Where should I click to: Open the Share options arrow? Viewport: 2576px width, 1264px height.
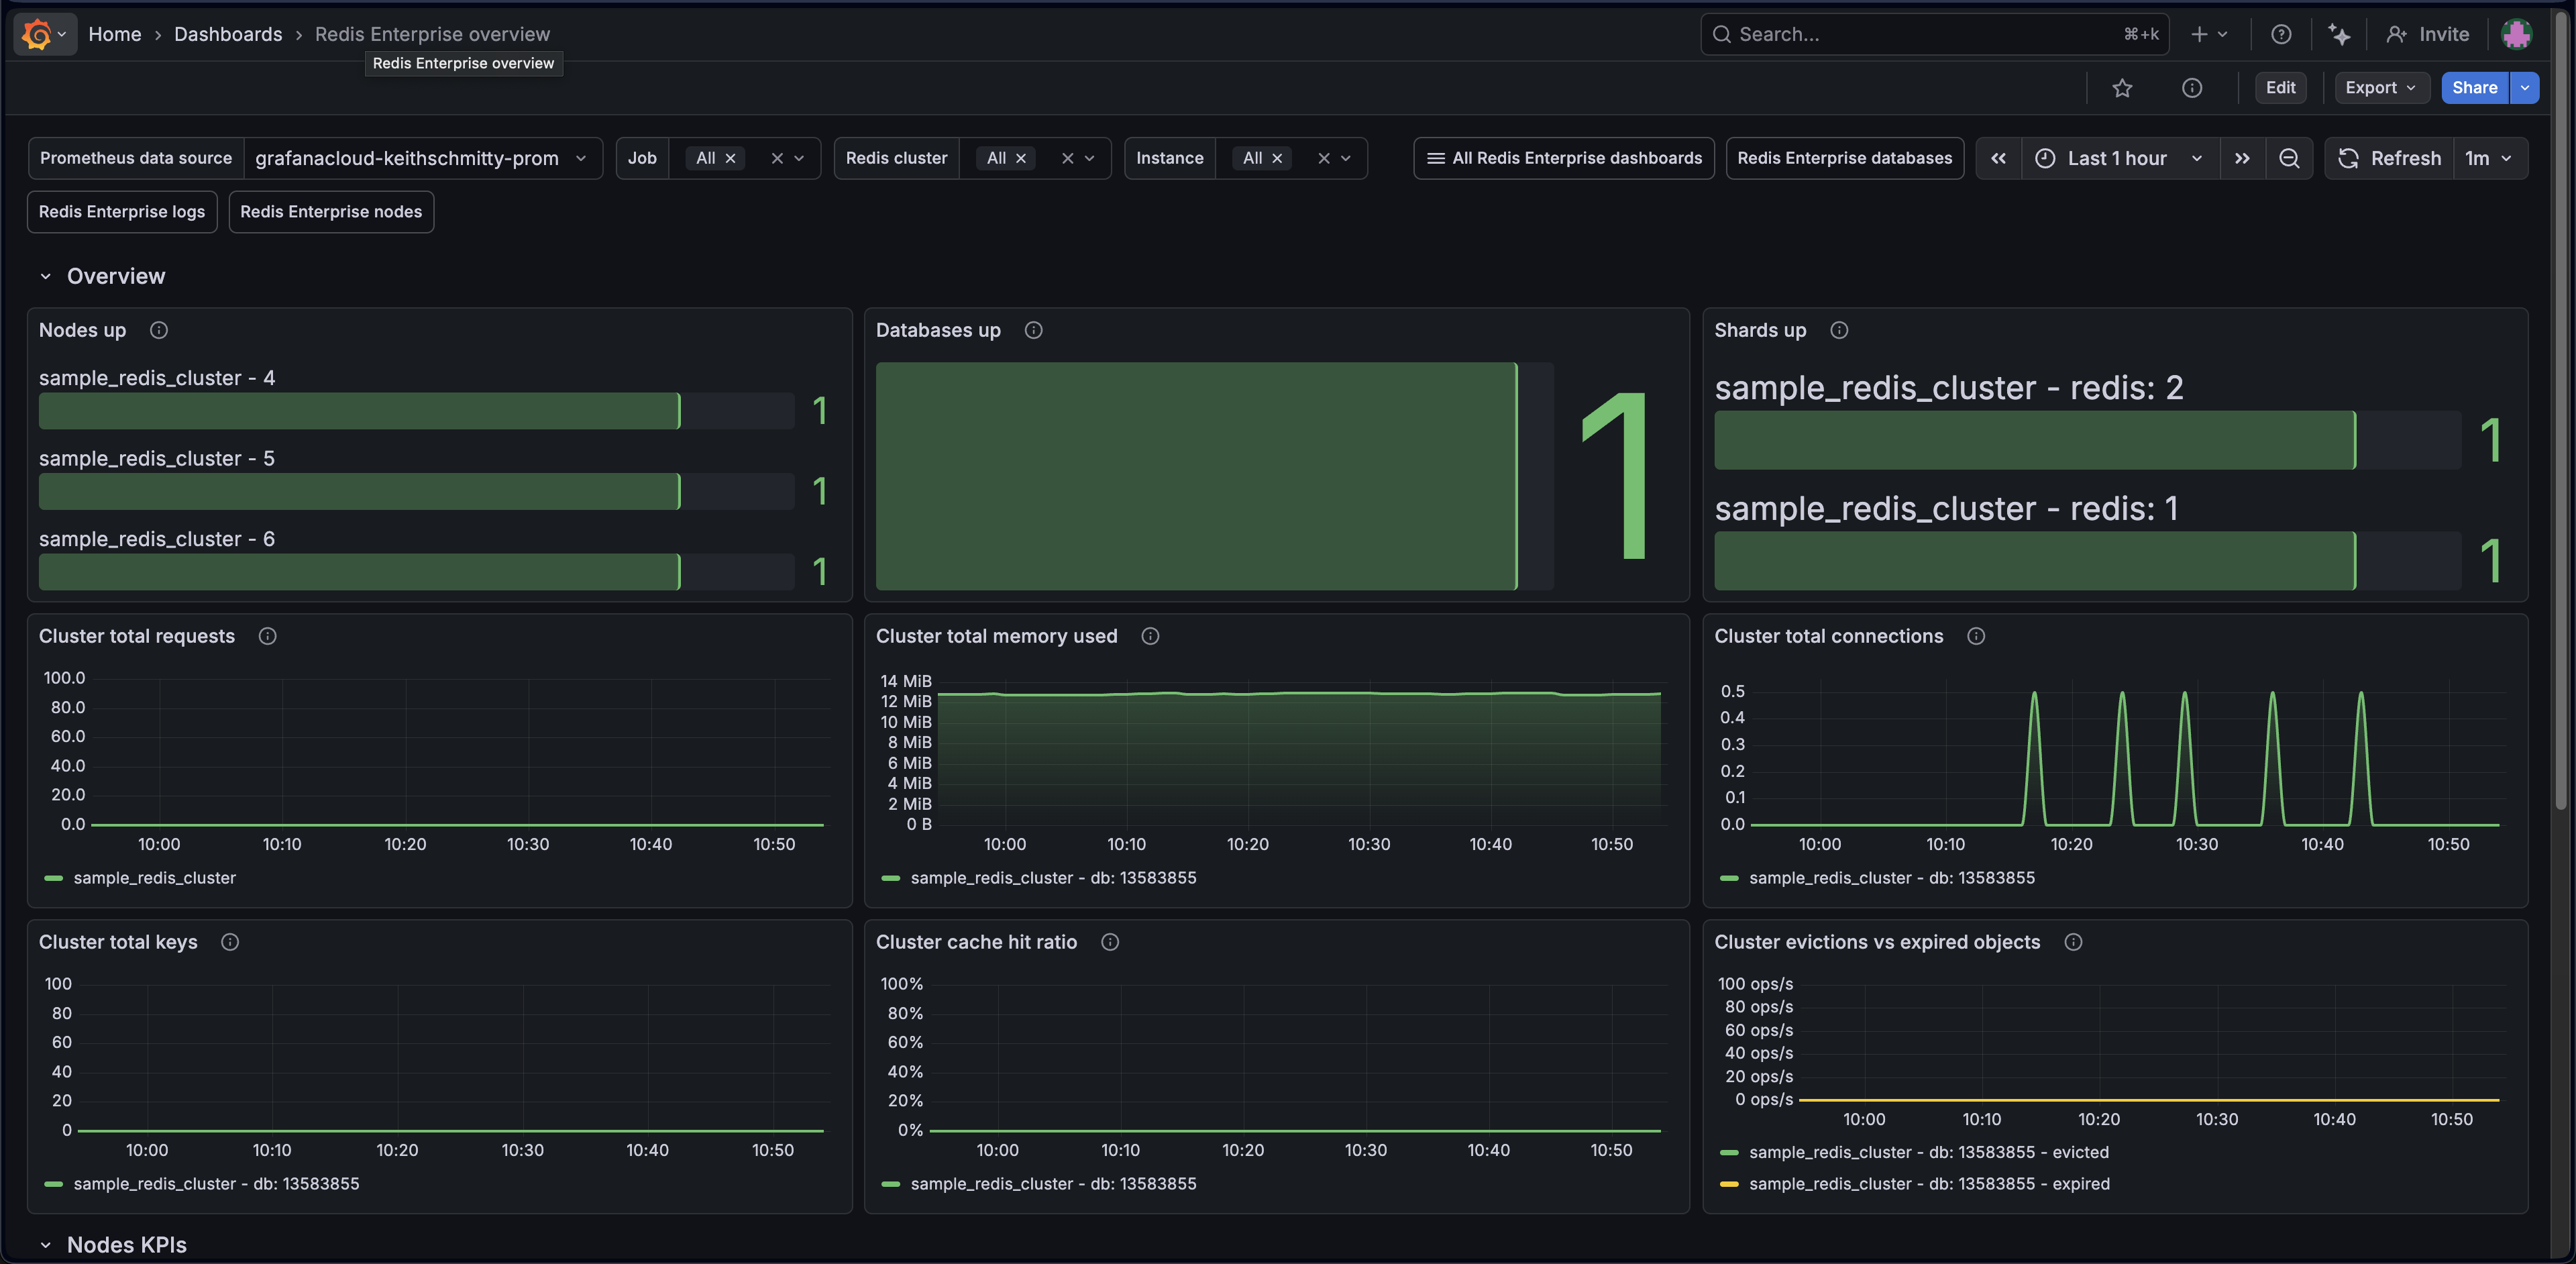pyautogui.click(x=2524, y=88)
